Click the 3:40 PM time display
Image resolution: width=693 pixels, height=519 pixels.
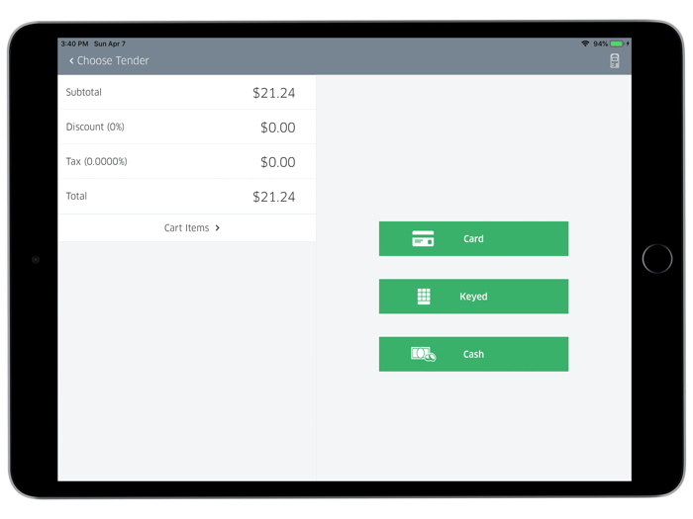point(74,43)
